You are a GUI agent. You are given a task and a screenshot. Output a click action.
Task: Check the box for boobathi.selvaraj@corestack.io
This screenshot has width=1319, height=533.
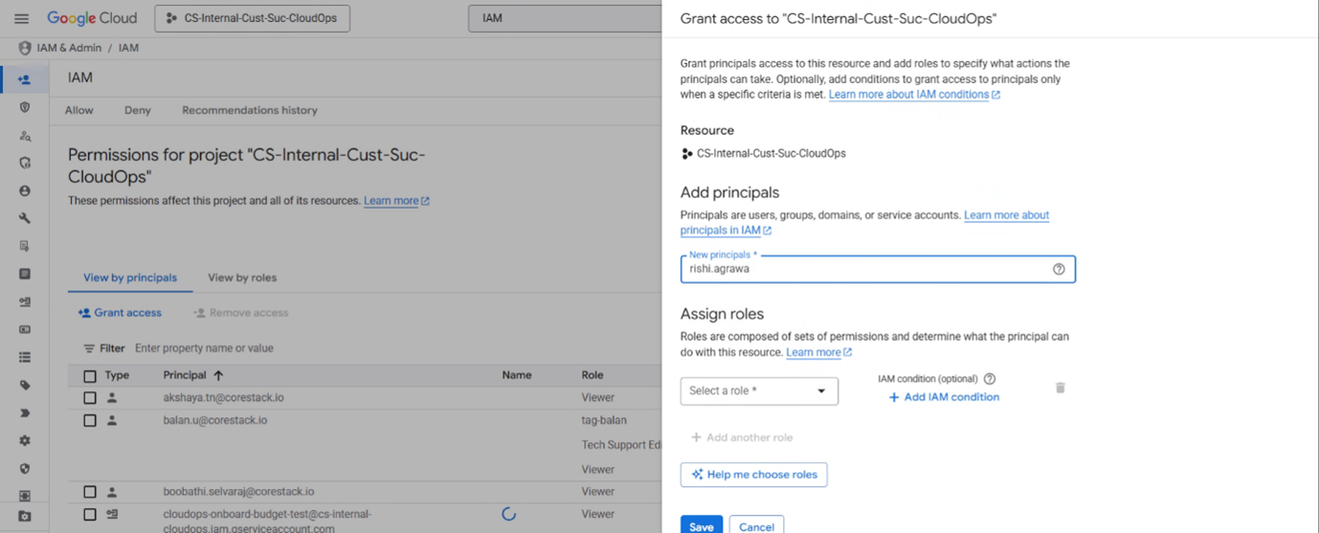point(90,492)
